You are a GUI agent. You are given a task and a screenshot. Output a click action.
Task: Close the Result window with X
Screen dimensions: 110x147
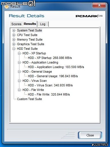[x=99, y=5]
